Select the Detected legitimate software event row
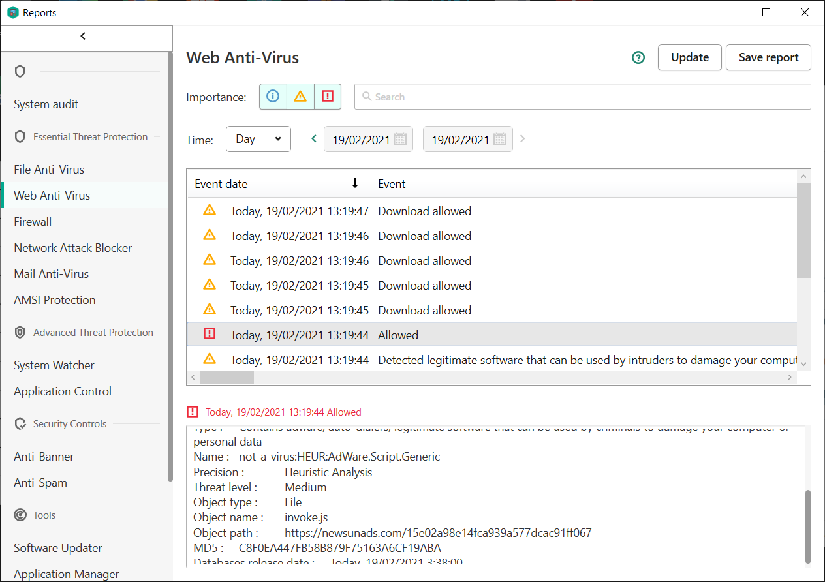825x582 pixels. [491, 360]
